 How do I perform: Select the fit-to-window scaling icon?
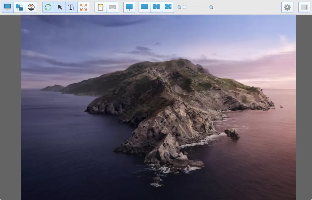(x=168, y=7)
